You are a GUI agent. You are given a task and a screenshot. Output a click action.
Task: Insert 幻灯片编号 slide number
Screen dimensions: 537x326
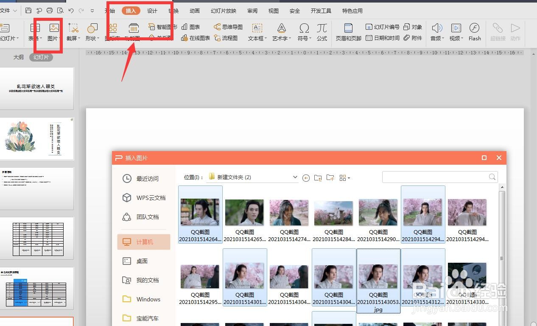tap(383, 27)
